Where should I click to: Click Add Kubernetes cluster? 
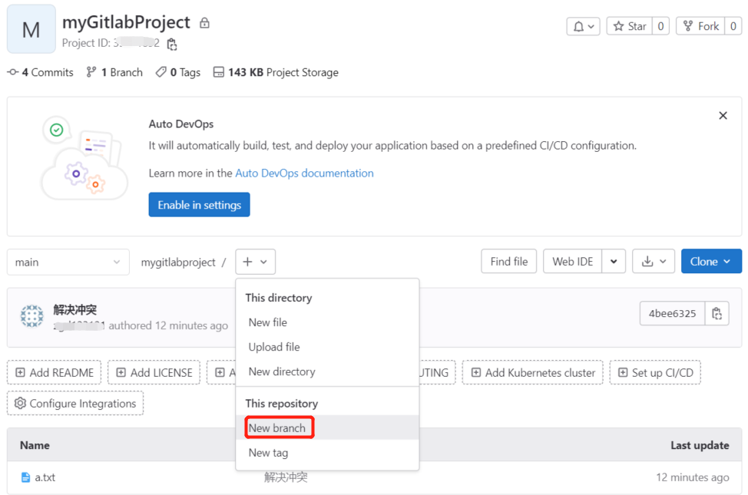coord(533,372)
